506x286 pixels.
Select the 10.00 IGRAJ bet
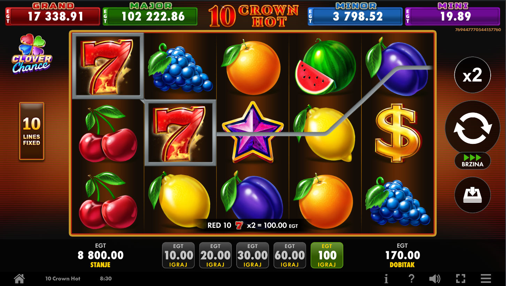(178, 255)
